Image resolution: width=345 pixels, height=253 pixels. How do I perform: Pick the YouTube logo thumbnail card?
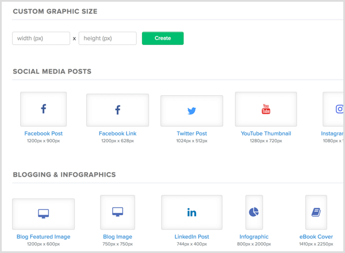click(x=266, y=109)
